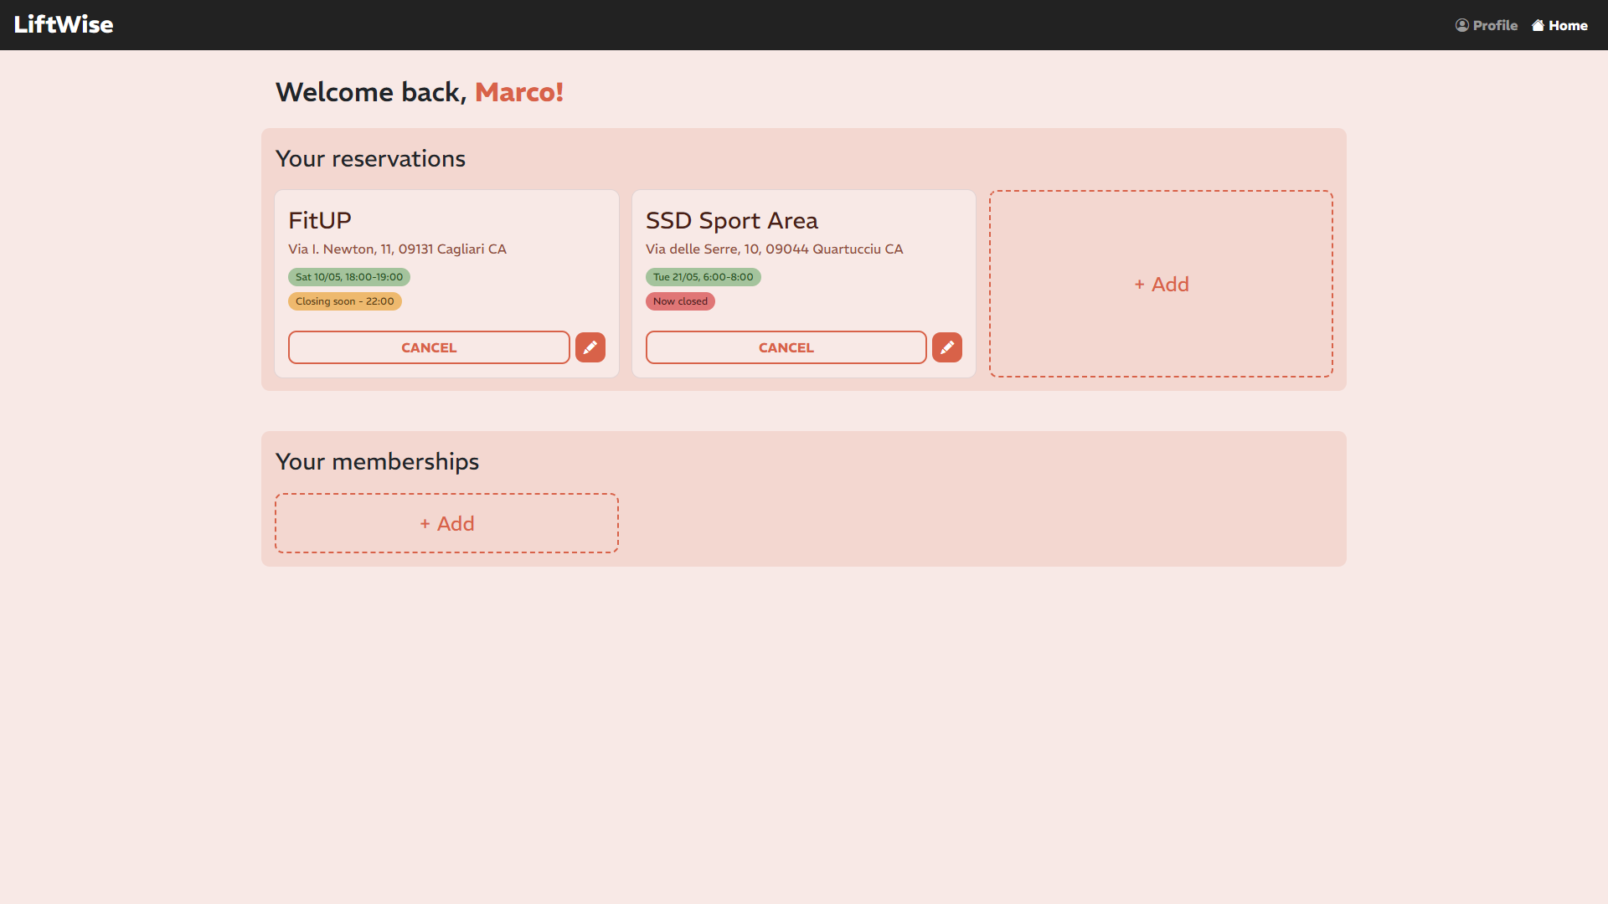Click FitUP address Via I. Newton text
The height and width of the screenshot is (904, 1608).
(x=397, y=249)
